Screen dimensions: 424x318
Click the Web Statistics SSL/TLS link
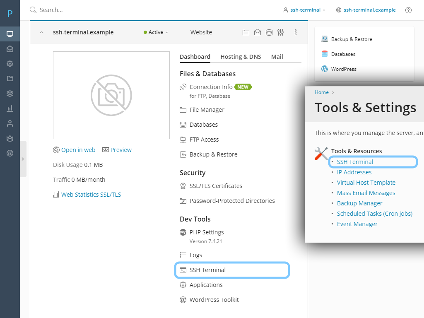[x=91, y=195]
